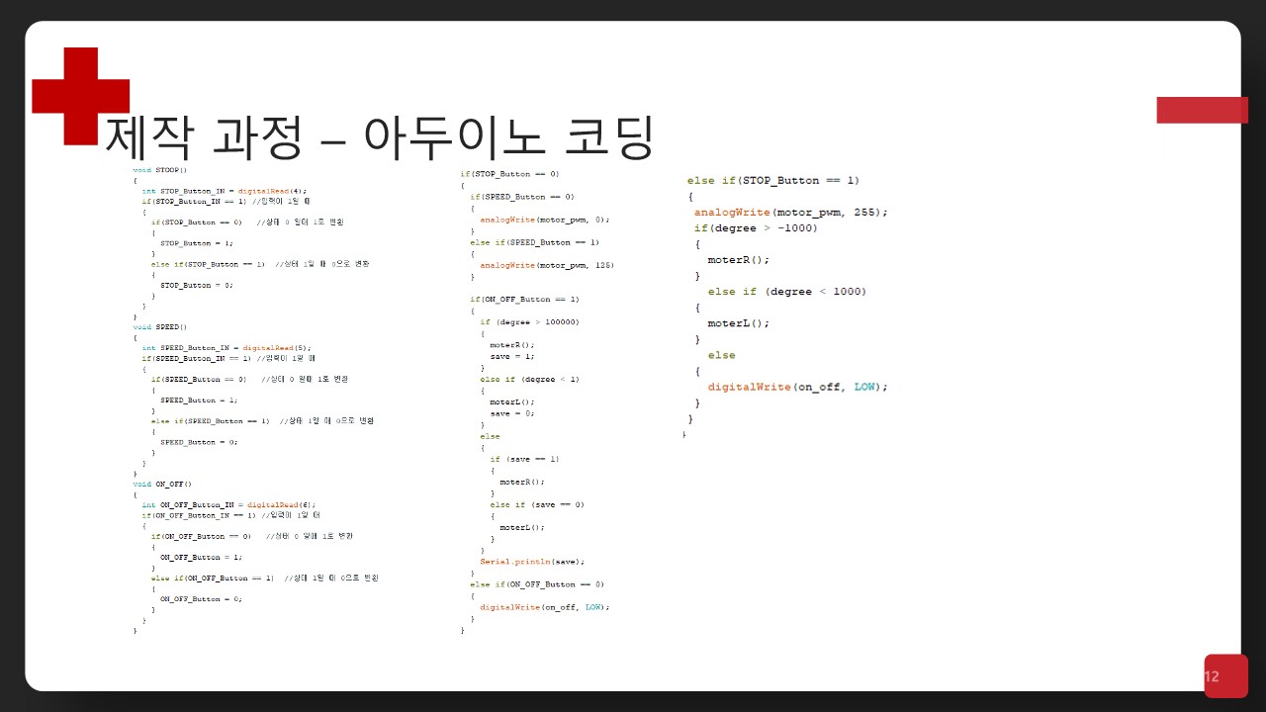
Task: Click the slide number 12 badge
Action: (1224, 676)
